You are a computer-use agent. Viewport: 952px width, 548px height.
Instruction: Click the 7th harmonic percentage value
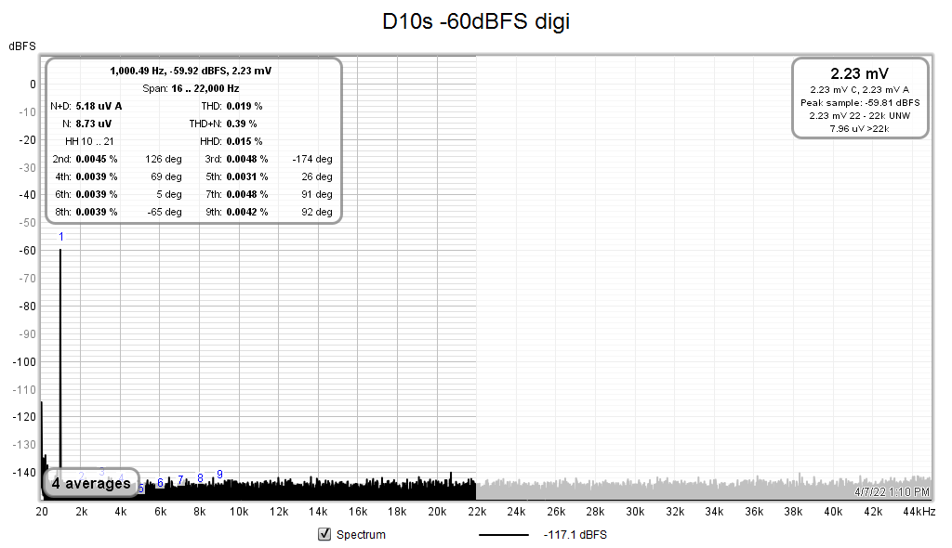click(247, 194)
